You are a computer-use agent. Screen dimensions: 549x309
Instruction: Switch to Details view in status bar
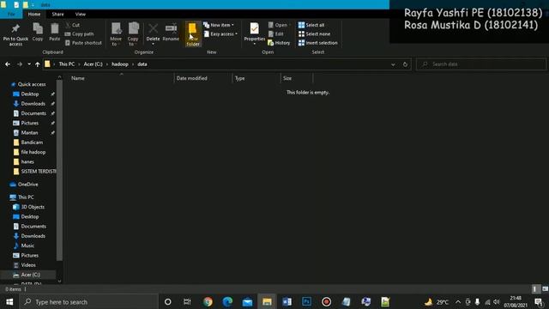click(534, 289)
